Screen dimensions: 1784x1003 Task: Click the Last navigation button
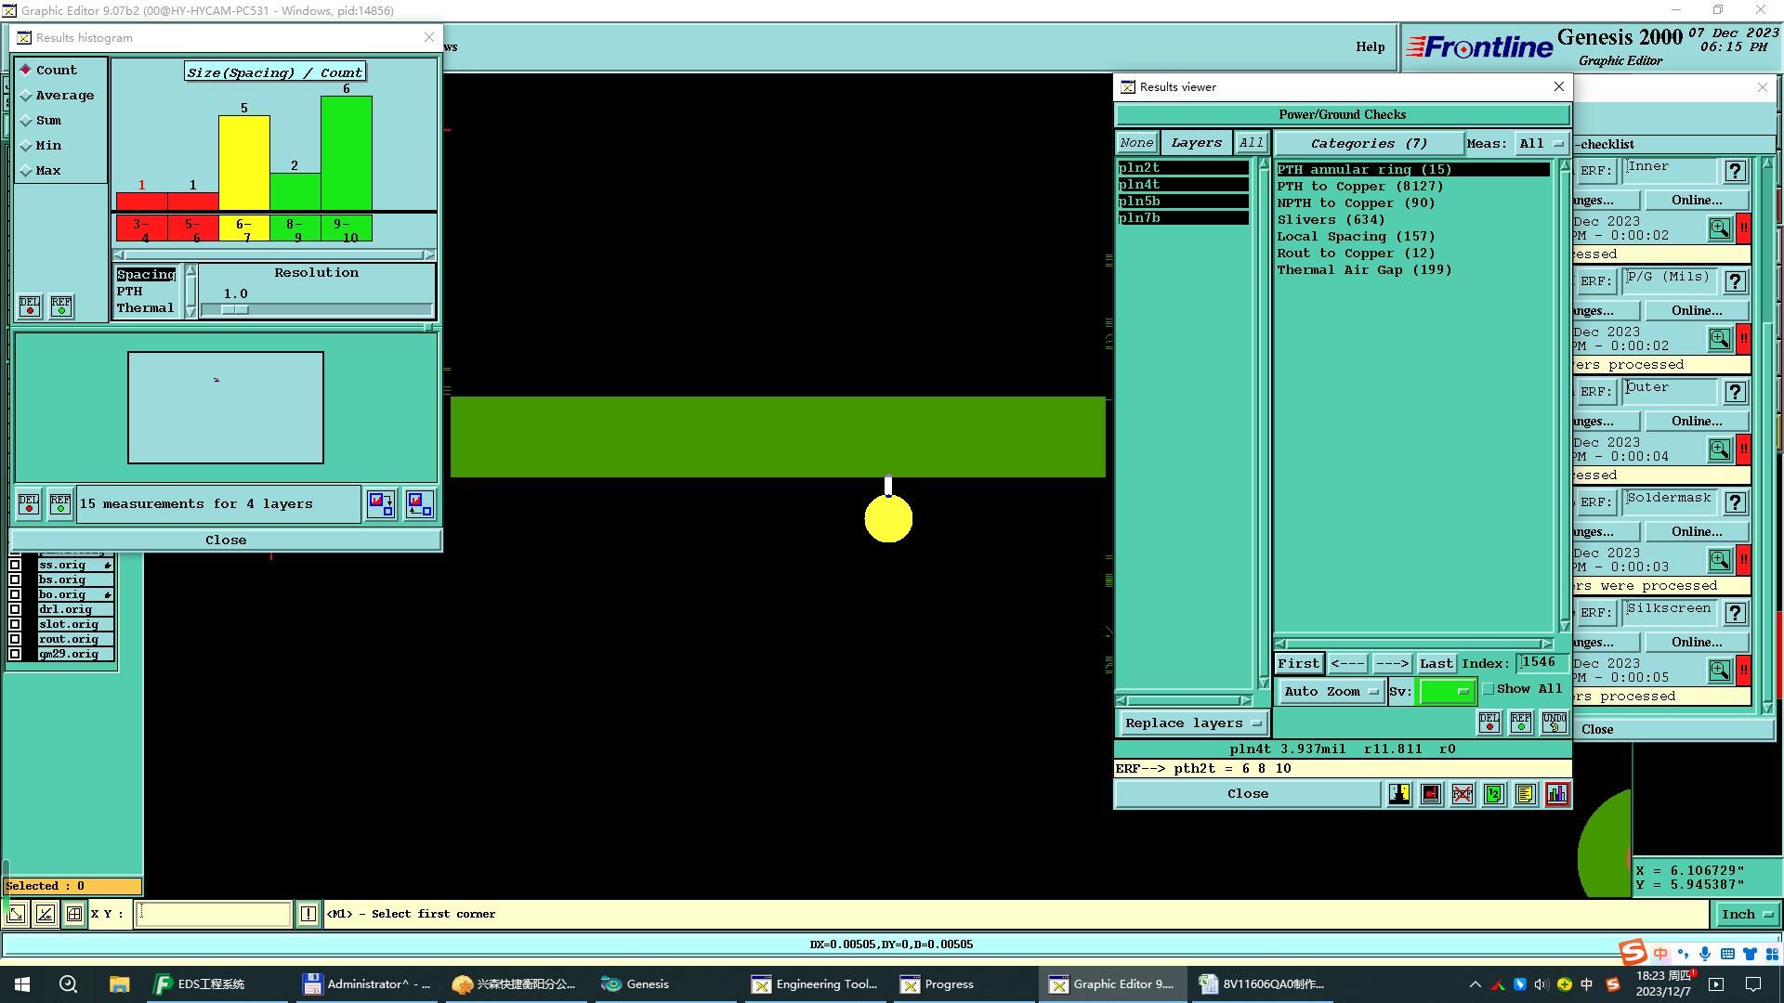click(1436, 664)
